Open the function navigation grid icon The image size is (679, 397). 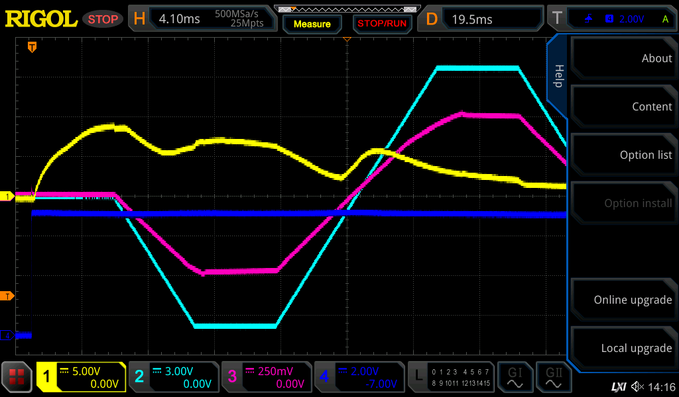17,377
